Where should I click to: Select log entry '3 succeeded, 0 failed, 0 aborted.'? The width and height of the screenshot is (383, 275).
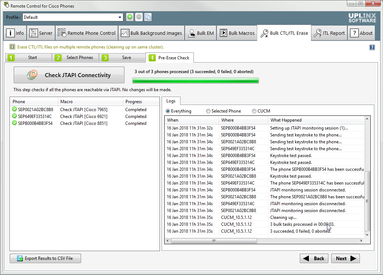point(265,231)
